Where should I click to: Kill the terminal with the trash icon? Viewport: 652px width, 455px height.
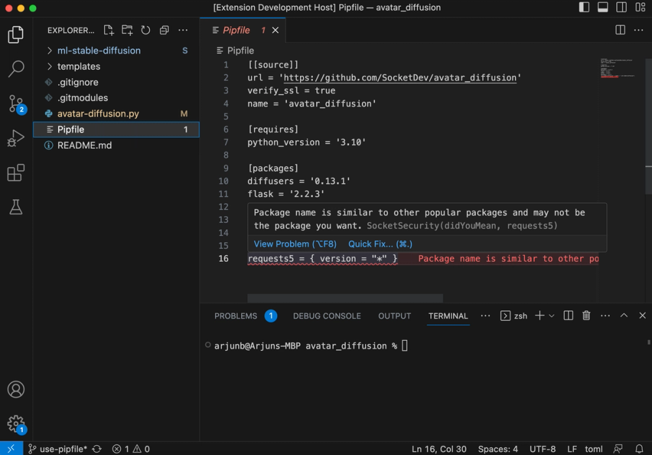pos(585,315)
